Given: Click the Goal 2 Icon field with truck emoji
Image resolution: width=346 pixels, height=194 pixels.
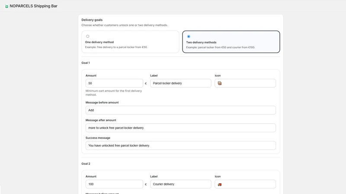Looking at the screenshot, I should (x=245, y=184).
